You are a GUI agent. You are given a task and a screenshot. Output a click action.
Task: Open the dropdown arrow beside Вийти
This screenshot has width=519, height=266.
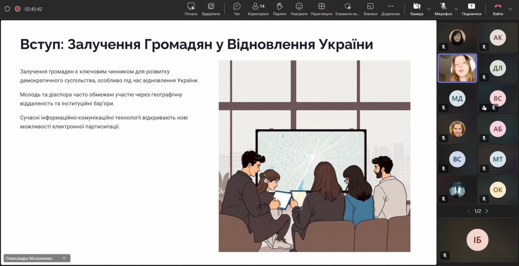[x=510, y=9]
